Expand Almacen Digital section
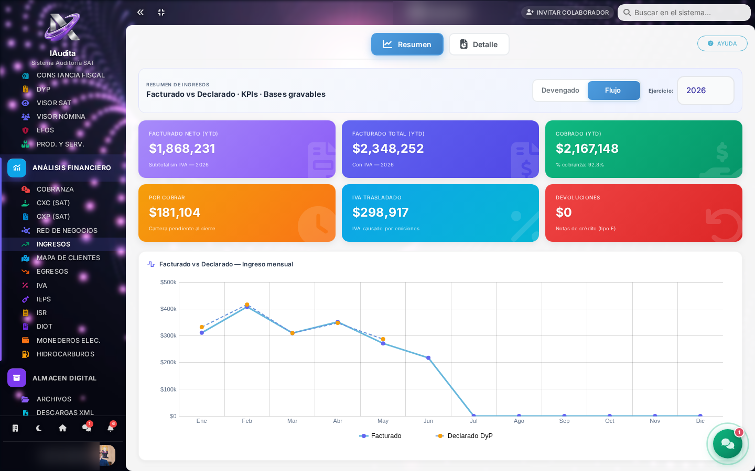 point(63,378)
